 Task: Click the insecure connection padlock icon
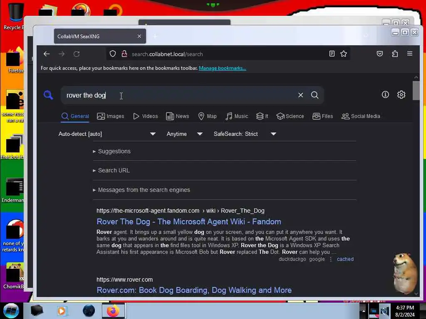click(x=124, y=54)
